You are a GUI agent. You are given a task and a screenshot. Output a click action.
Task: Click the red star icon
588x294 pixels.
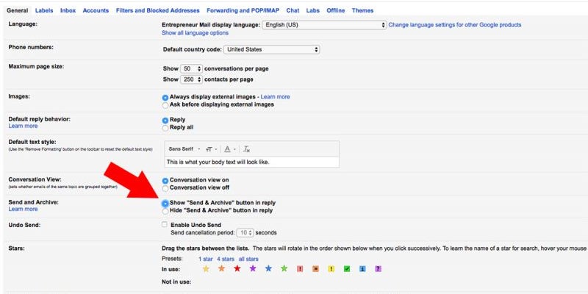(237, 268)
